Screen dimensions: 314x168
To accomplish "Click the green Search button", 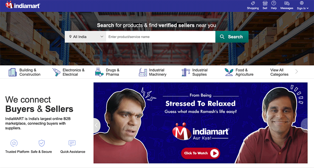I will coord(232,37).
